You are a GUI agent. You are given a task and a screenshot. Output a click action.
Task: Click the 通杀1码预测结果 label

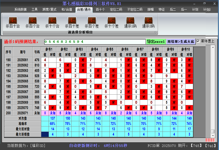click(x=21, y=41)
